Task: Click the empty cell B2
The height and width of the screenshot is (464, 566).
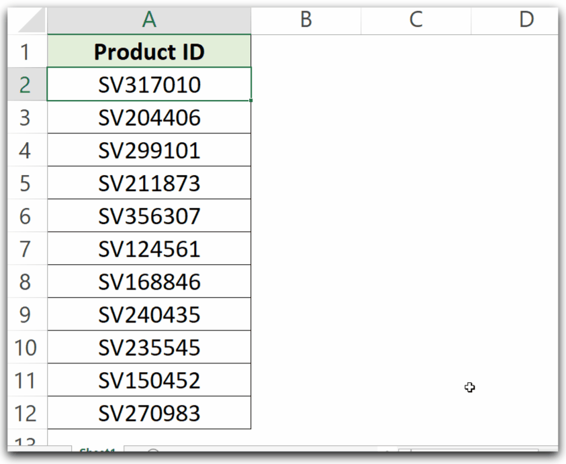Action: [305, 84]
